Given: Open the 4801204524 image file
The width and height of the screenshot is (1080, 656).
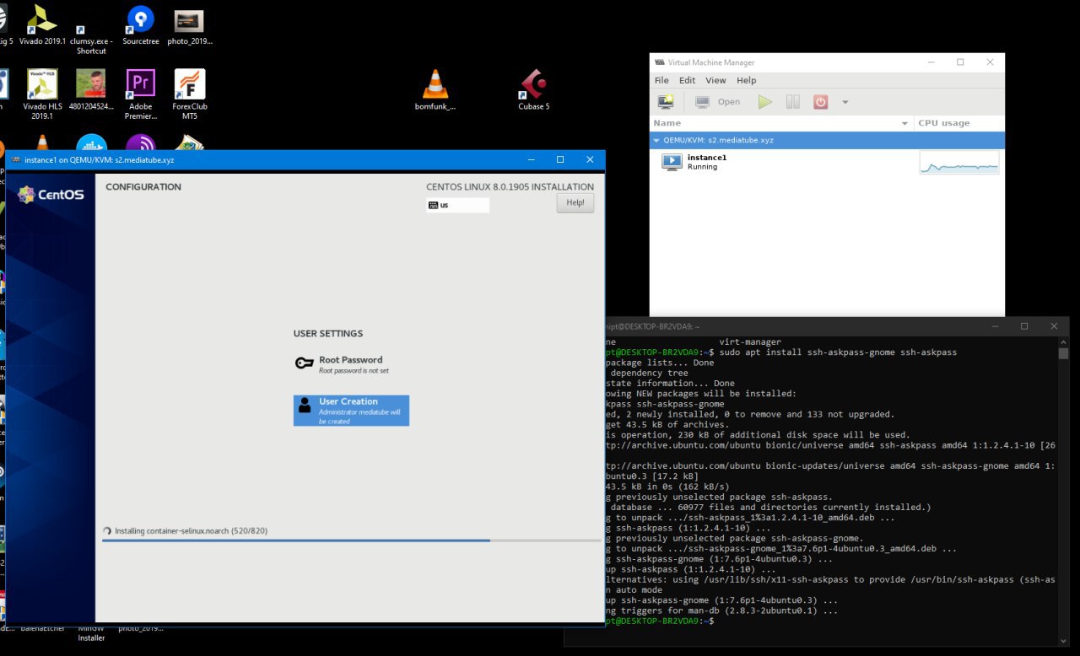Looking at the screenshot, I should click(x=91, y=90).
